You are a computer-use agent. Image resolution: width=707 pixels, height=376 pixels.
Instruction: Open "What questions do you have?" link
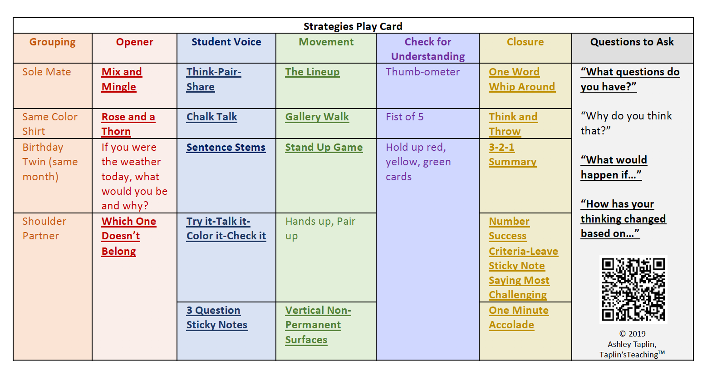[630, 72]
